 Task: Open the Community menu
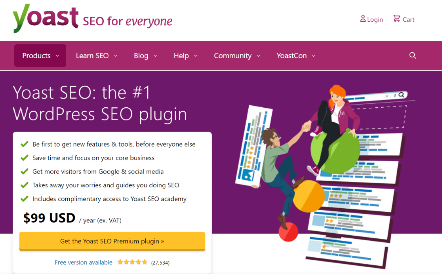pos(237,55)
